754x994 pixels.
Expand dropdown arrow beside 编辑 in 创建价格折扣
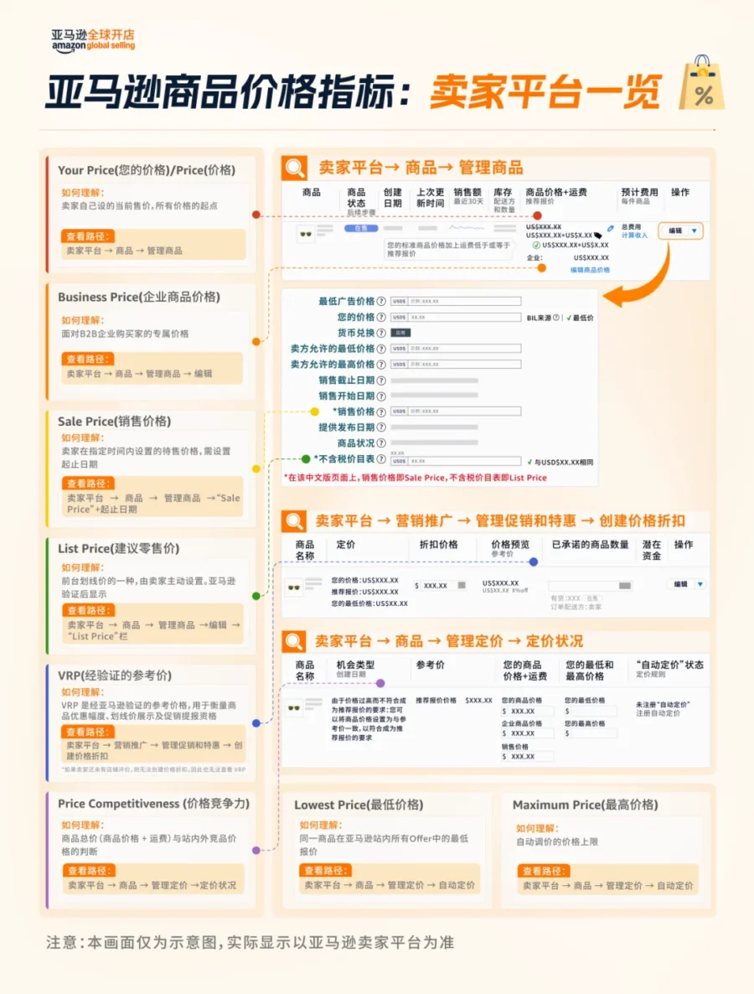(x=700, y=584)
